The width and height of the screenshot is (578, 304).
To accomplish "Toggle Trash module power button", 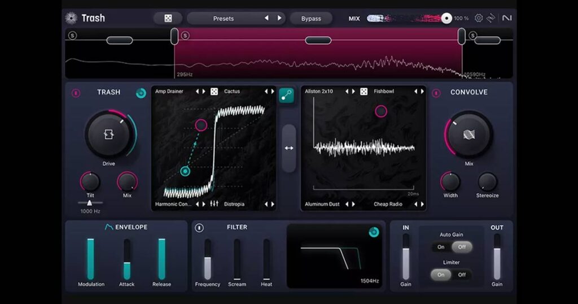I will click(76, 93).
